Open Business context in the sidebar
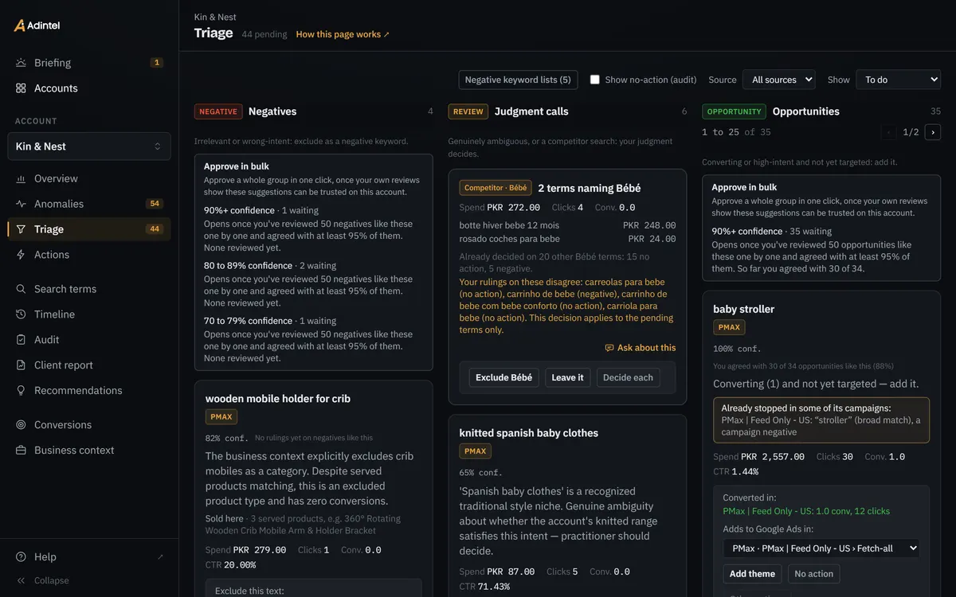956x597 pixels. click(89, 451)
